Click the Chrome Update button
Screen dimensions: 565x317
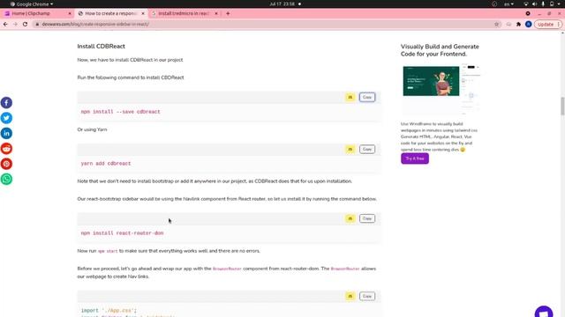[546, 24]
